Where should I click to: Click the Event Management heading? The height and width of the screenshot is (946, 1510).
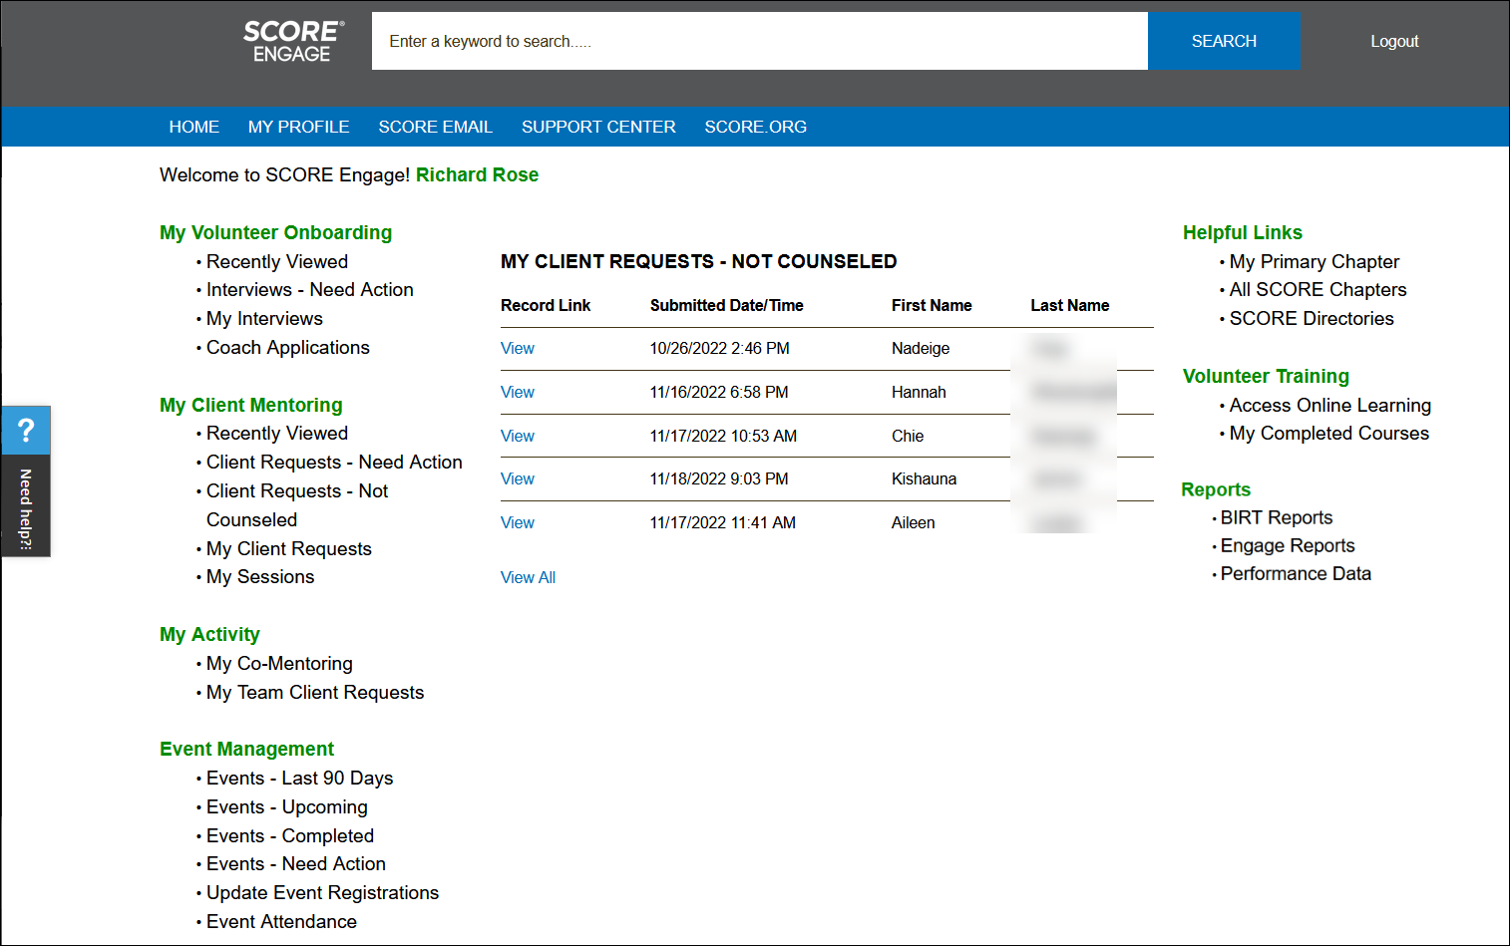tap(246, 749)
